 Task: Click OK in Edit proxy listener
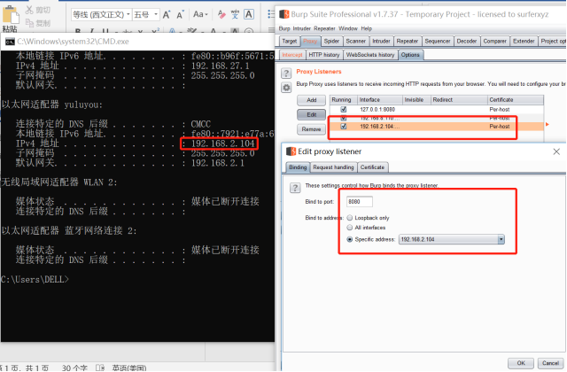tap(521, 363)
